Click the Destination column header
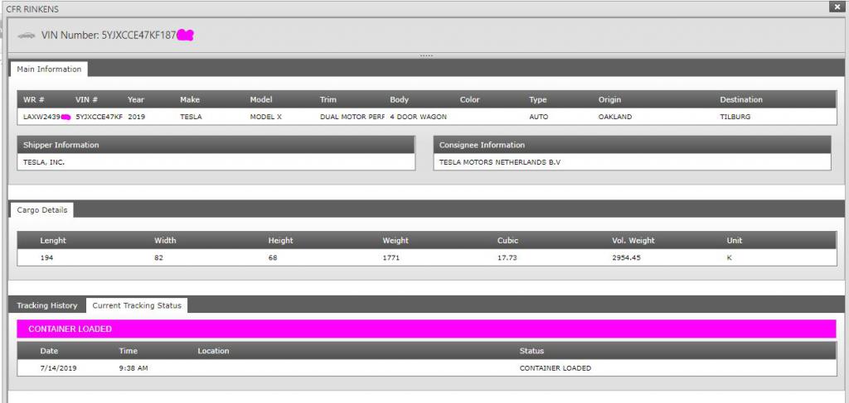 pyautogui.click(x=740, y=99)
